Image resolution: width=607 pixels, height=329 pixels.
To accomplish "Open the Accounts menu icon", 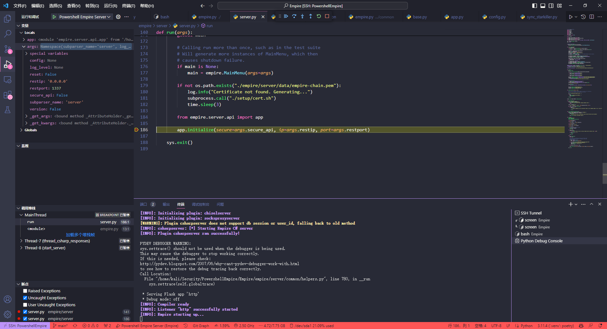I will click(x=8, y=299).
